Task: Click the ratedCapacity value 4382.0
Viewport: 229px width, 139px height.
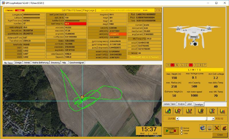Action: click(76, 54)
